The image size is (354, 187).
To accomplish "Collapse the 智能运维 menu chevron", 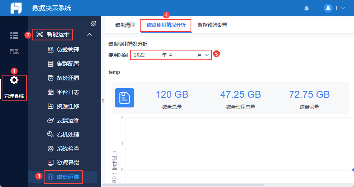I will click(x=89, y=34).
